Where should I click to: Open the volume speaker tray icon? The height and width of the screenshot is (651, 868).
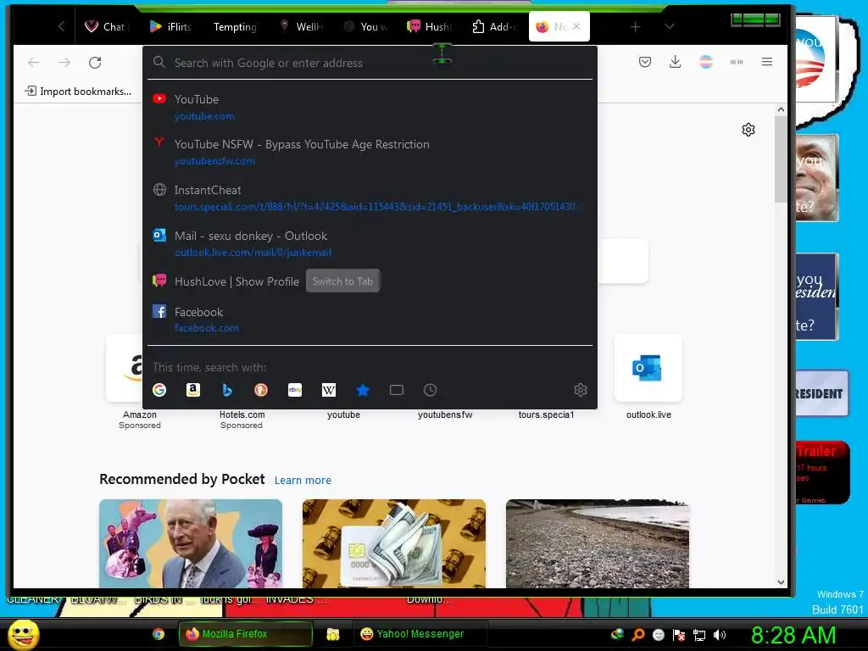(720, 635)
